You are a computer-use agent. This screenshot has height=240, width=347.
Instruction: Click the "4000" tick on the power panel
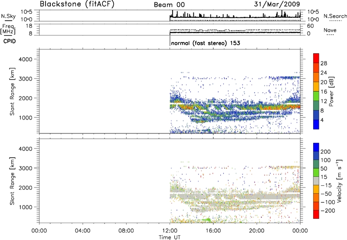click(26, 59)
